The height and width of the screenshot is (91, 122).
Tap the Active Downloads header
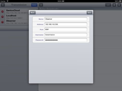coord(49,9)
